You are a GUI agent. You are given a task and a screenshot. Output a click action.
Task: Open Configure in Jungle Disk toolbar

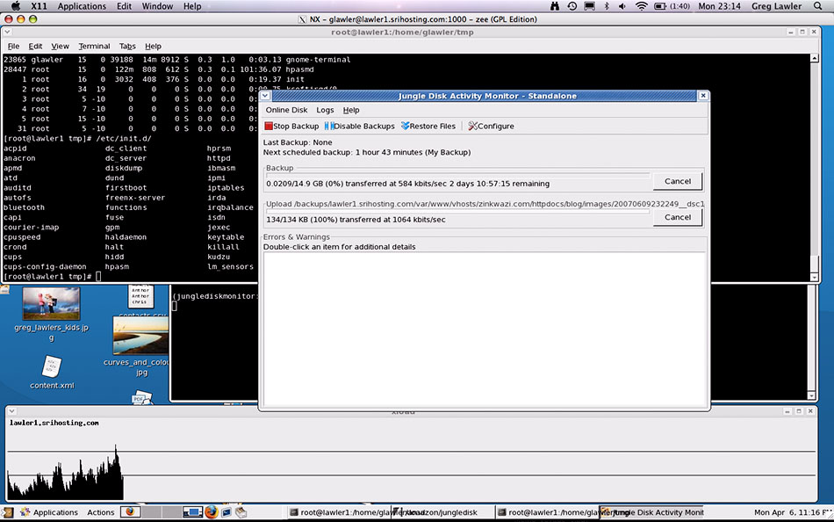click(x=491, y=127)
